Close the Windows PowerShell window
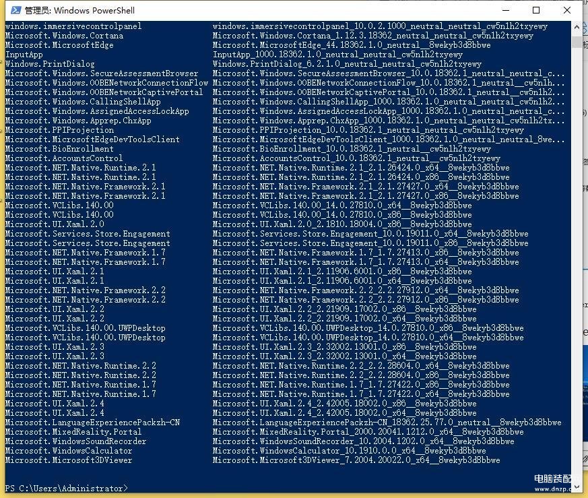Image resolution: width=588 pixels, height=498 pixels. coord(567,10)
